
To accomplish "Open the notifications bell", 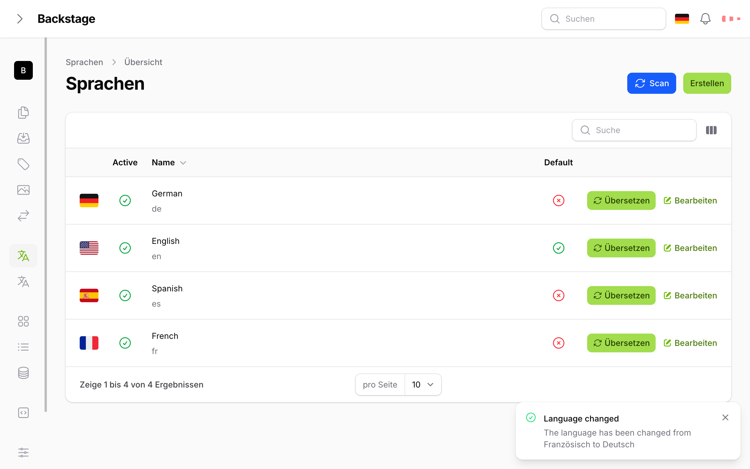I will click(x=705, y=18).
